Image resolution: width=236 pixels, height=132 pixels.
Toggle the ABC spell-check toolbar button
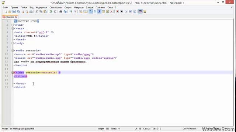coord(140,11)
